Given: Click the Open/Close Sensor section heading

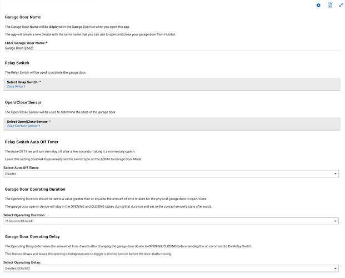Looking at the screenshot, I should [23, 102].
